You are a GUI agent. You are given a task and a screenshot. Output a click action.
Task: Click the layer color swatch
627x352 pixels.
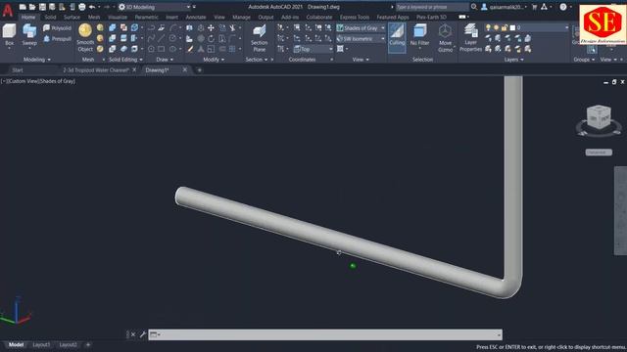(512, 27)
